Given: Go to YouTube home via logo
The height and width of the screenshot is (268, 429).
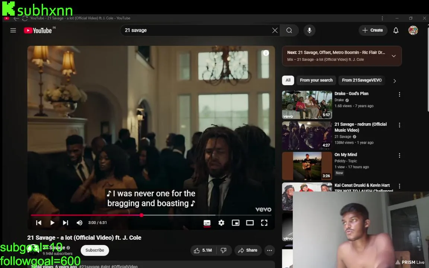Looking at the screenshot, I should click(x=38, y=31).
